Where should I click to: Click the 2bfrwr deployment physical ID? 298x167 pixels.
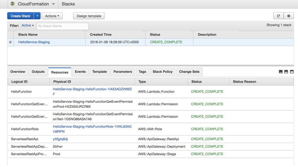(58, 146)
